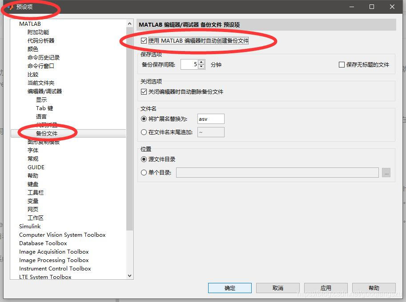Select 帮助 in the preferences tree
406x302 pixels.
pyautogui.click(x=33, y=176)
